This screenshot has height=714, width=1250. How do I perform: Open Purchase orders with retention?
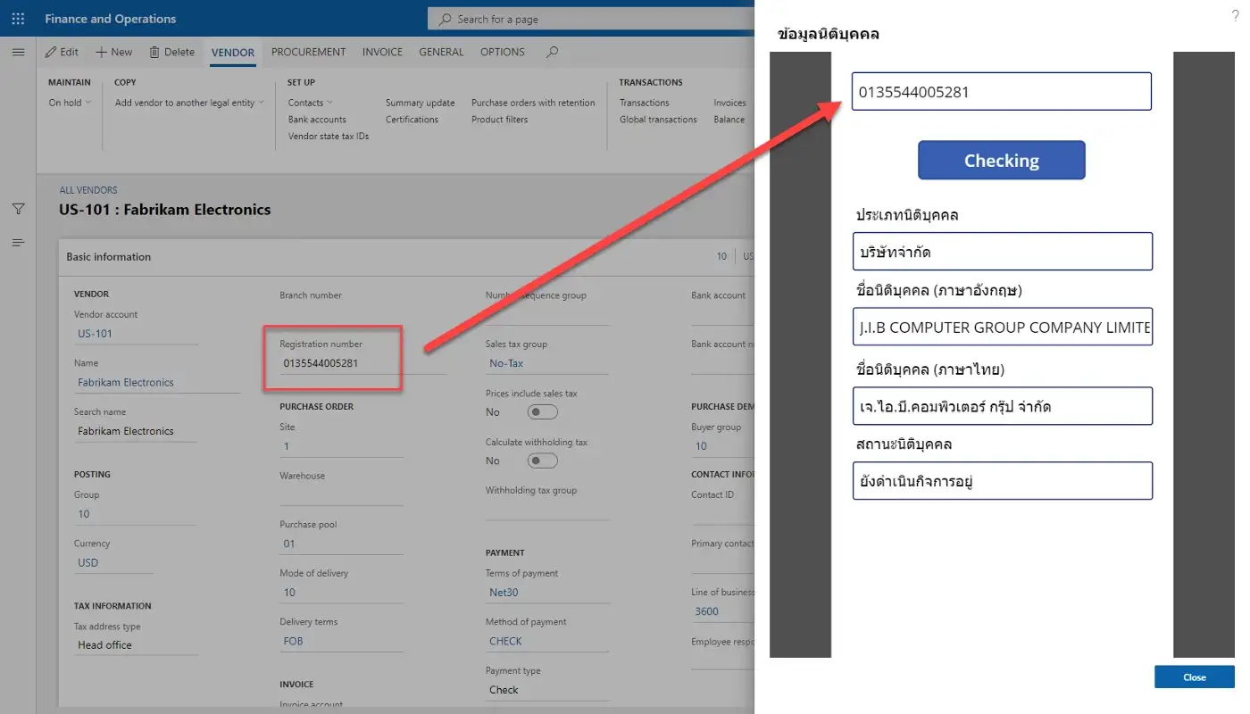(x=533, y=103)
